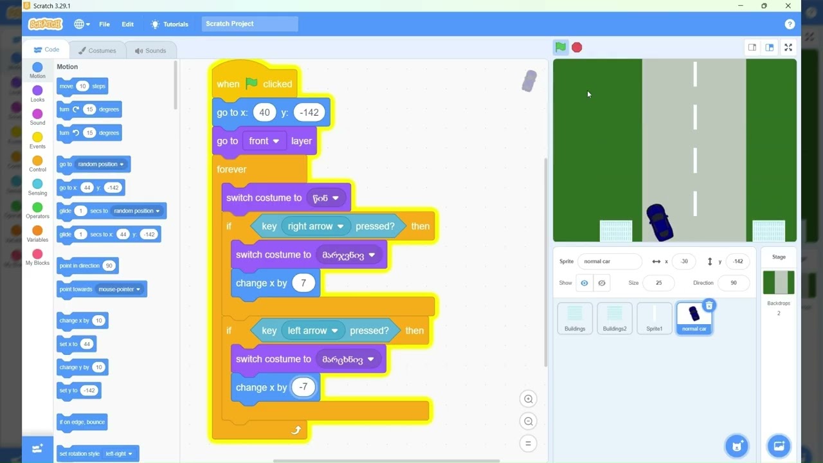Click the if on edge, bounce block

(x=82, y=422)
